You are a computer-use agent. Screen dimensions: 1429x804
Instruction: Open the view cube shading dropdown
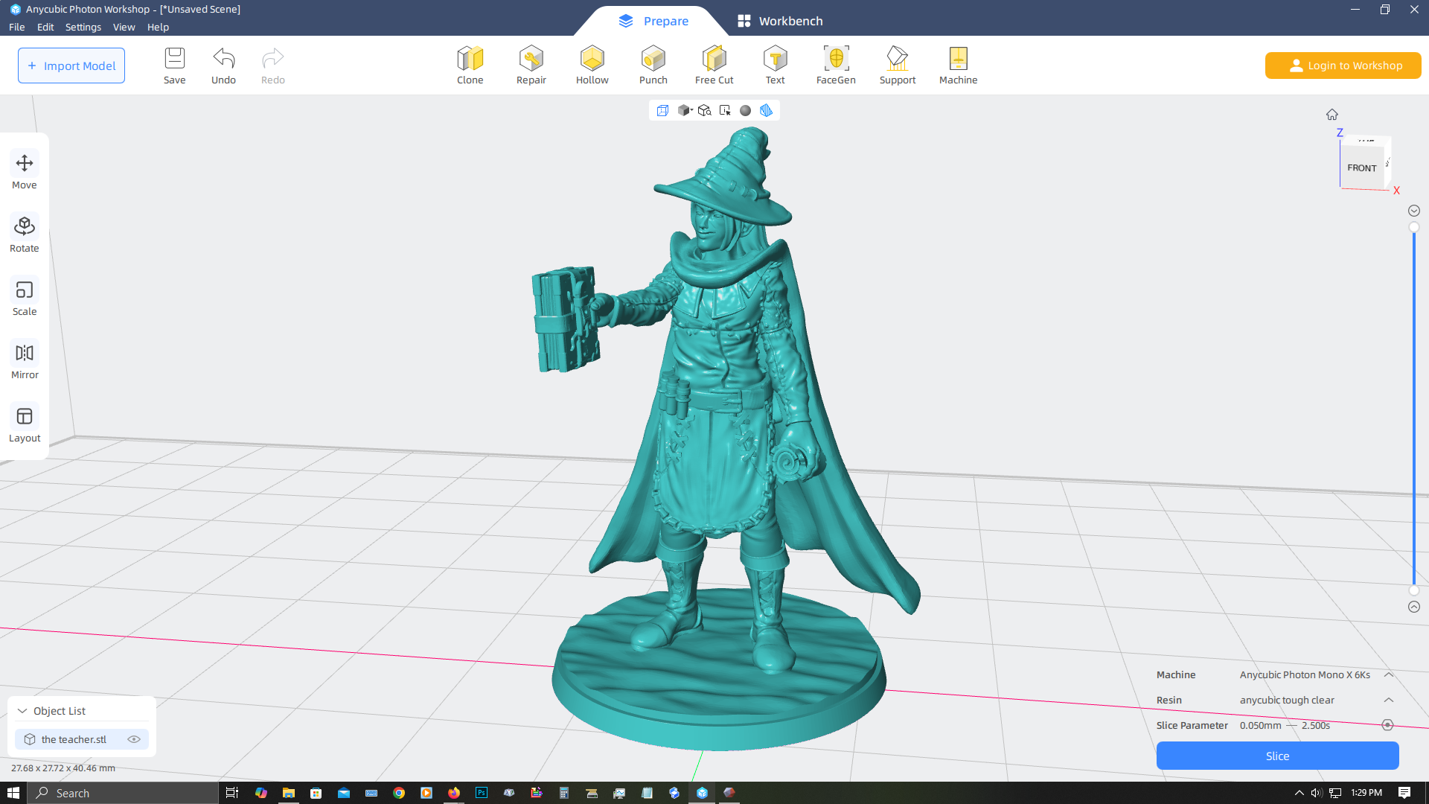[x=685, y=110]
